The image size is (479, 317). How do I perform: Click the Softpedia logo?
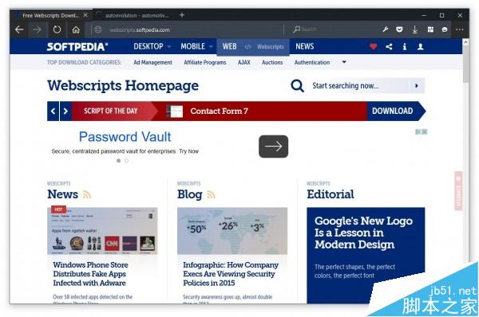[77, 47]
